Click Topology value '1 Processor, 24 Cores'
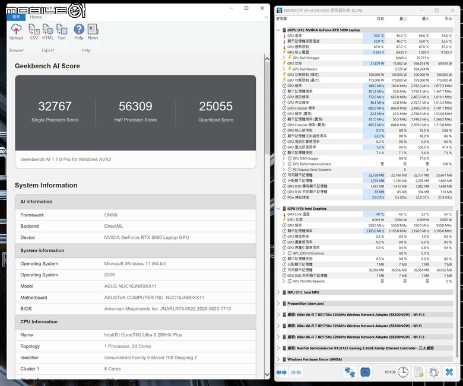Image resolution: width=463 pixels, height=386 pixels. 128,346
